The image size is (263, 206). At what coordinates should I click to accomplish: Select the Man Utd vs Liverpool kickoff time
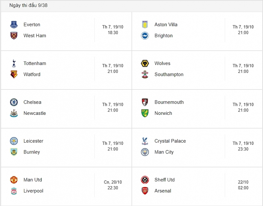pos(113,185)
